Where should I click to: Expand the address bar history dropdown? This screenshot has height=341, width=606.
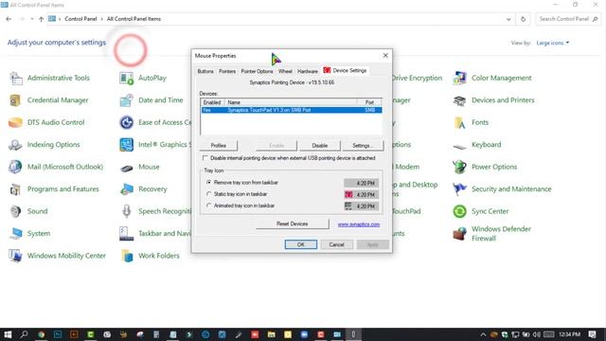point(508,19)
